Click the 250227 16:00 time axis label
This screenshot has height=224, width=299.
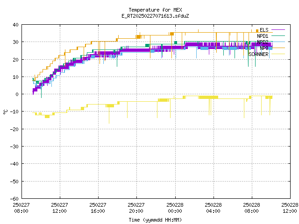click(x=98, y=208)
